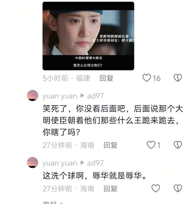Tap the 这洗个球啊 comment text

[x=95, y=176]
